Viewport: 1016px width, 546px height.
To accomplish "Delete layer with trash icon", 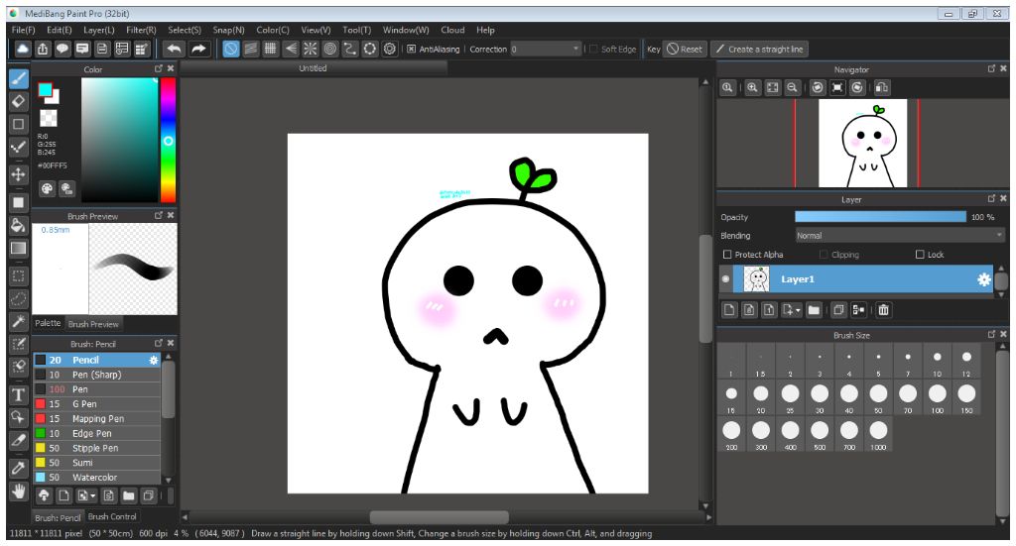I will coord(883,310).
